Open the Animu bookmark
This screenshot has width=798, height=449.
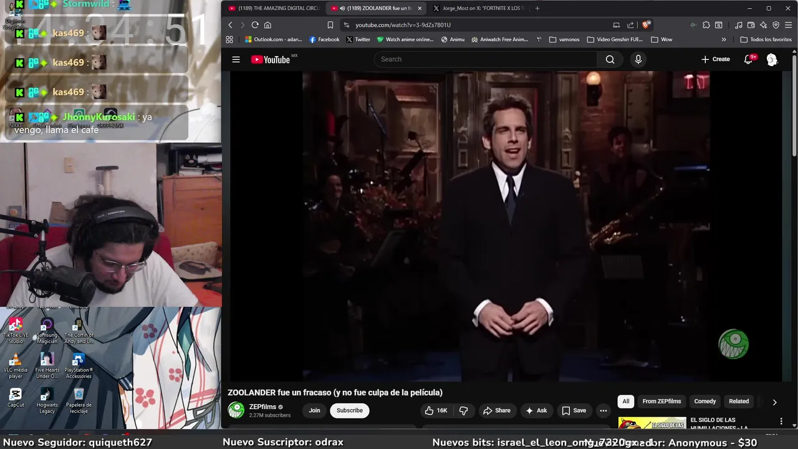[x=453, y=39]
